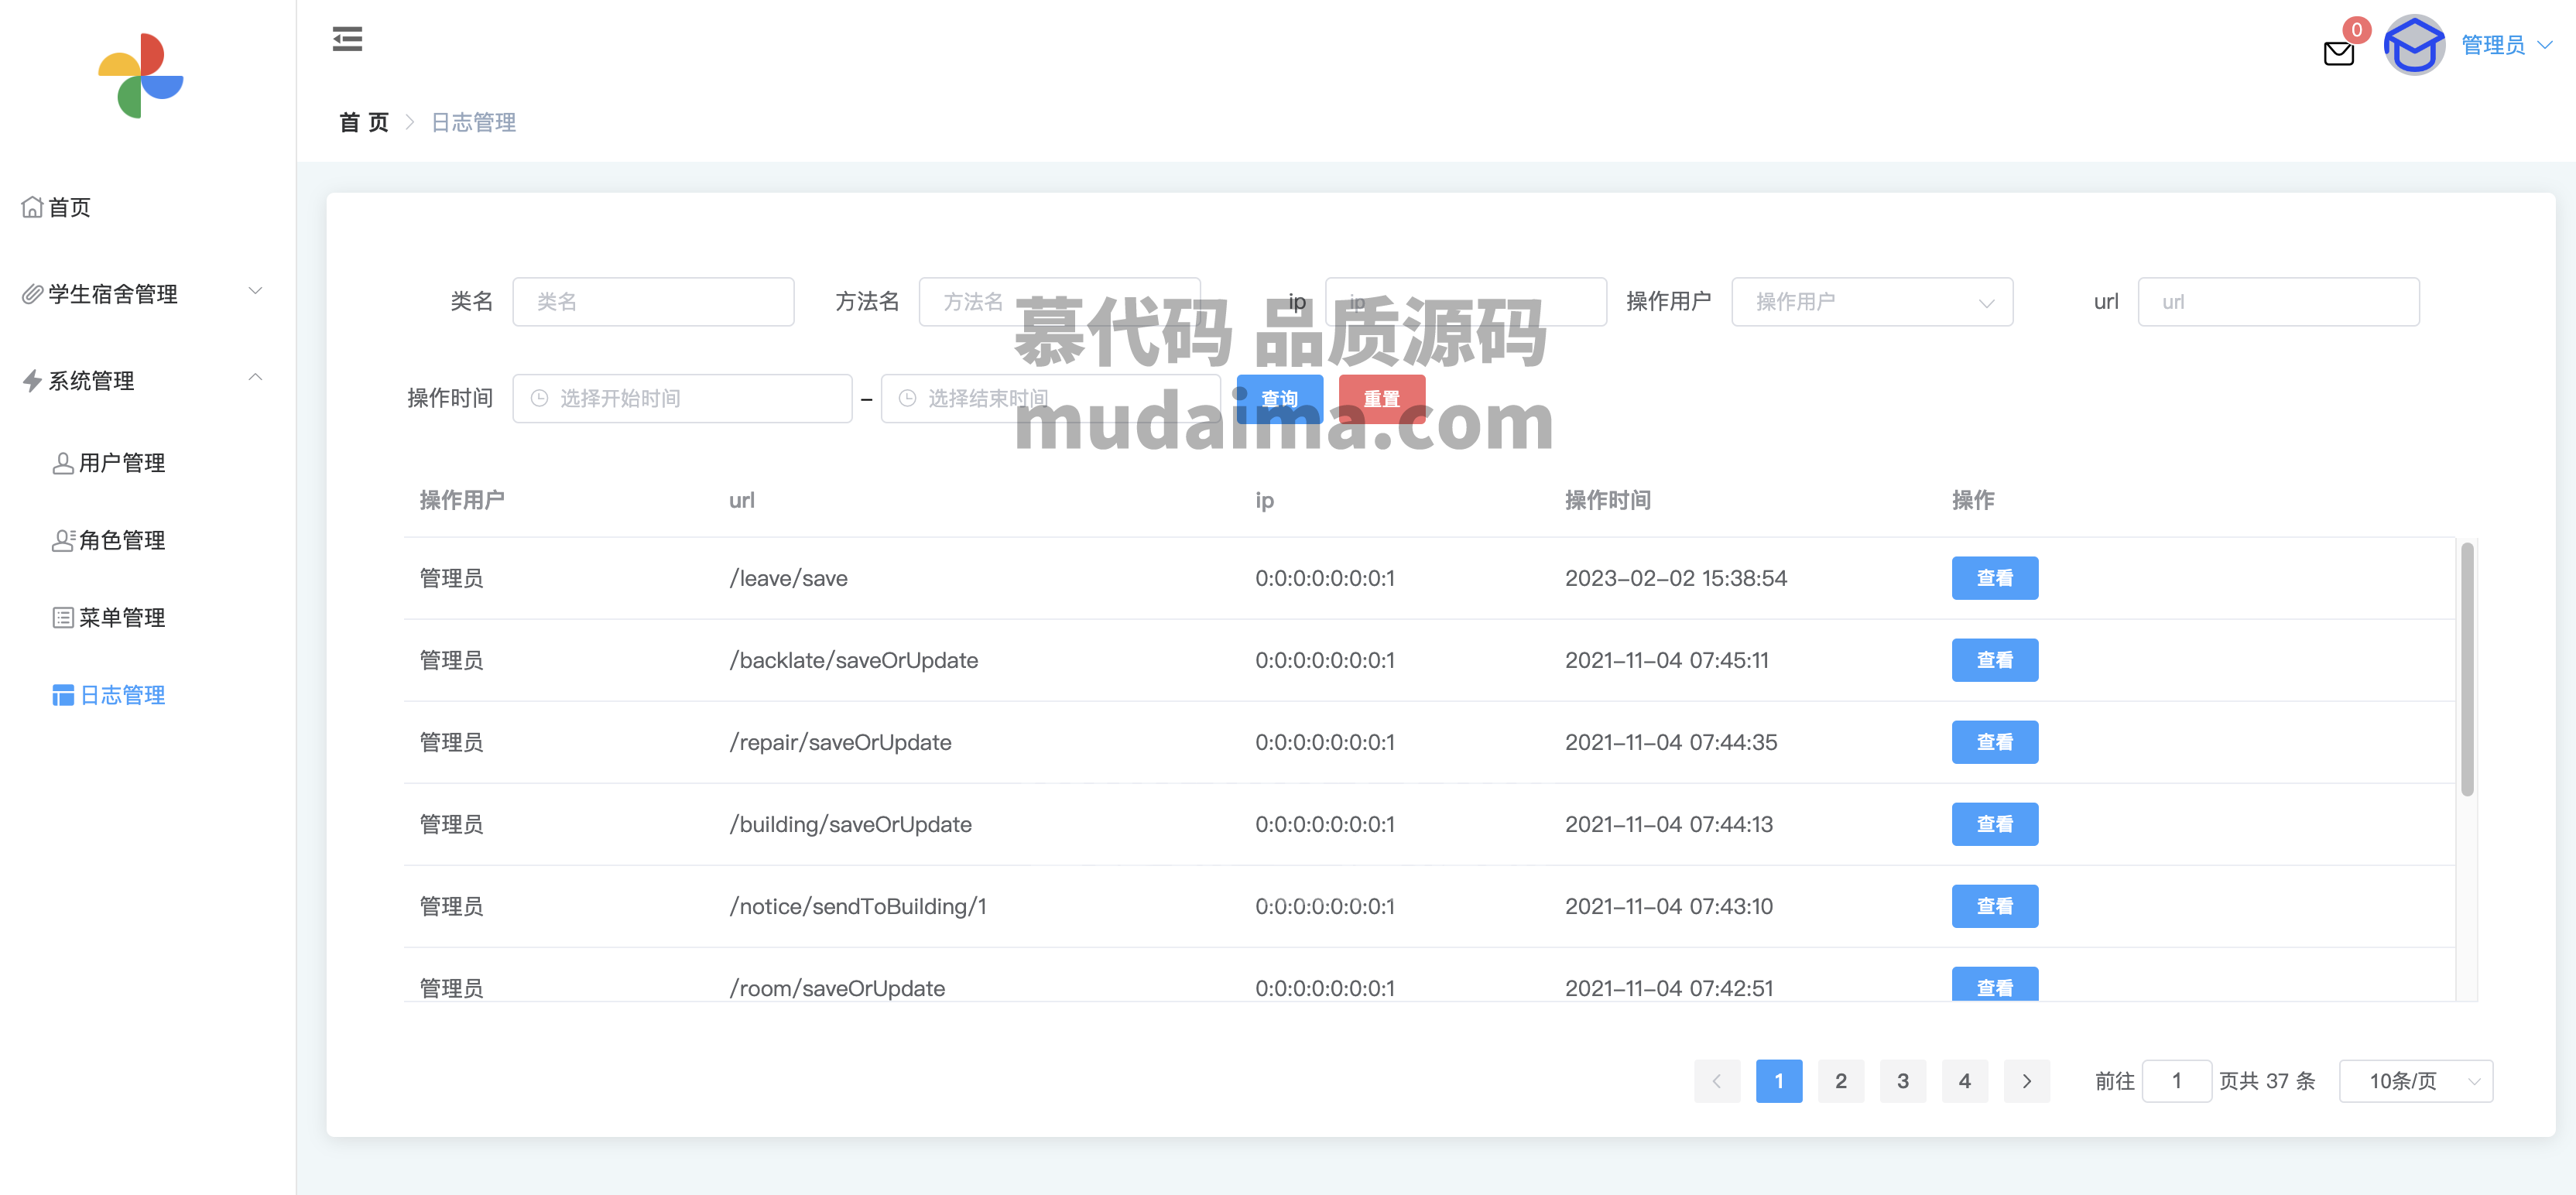Expand the 学生宿舍管理 submenu chevron

(255, 291)
